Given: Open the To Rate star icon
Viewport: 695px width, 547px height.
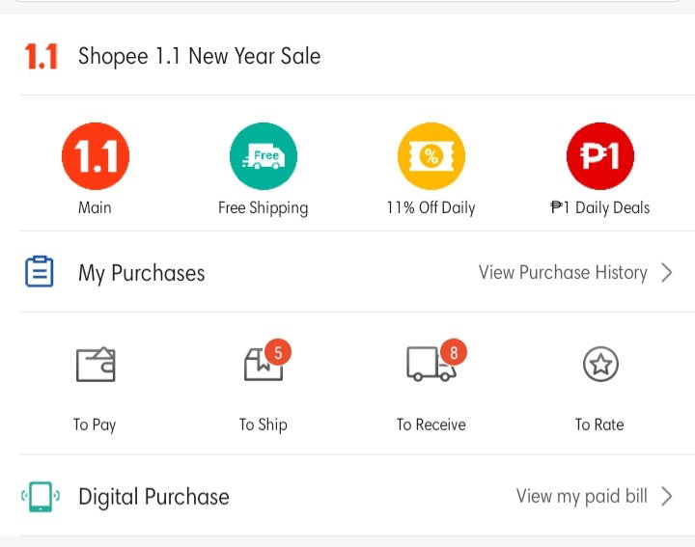Looking at the screenshot, I should 600,364.
